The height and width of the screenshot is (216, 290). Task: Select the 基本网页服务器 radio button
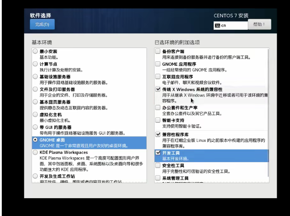click(x=35, y=102)
